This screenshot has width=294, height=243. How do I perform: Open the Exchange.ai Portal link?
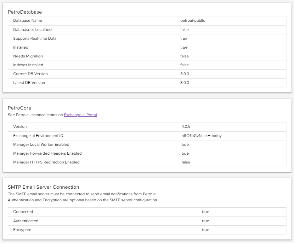(80, 115)
